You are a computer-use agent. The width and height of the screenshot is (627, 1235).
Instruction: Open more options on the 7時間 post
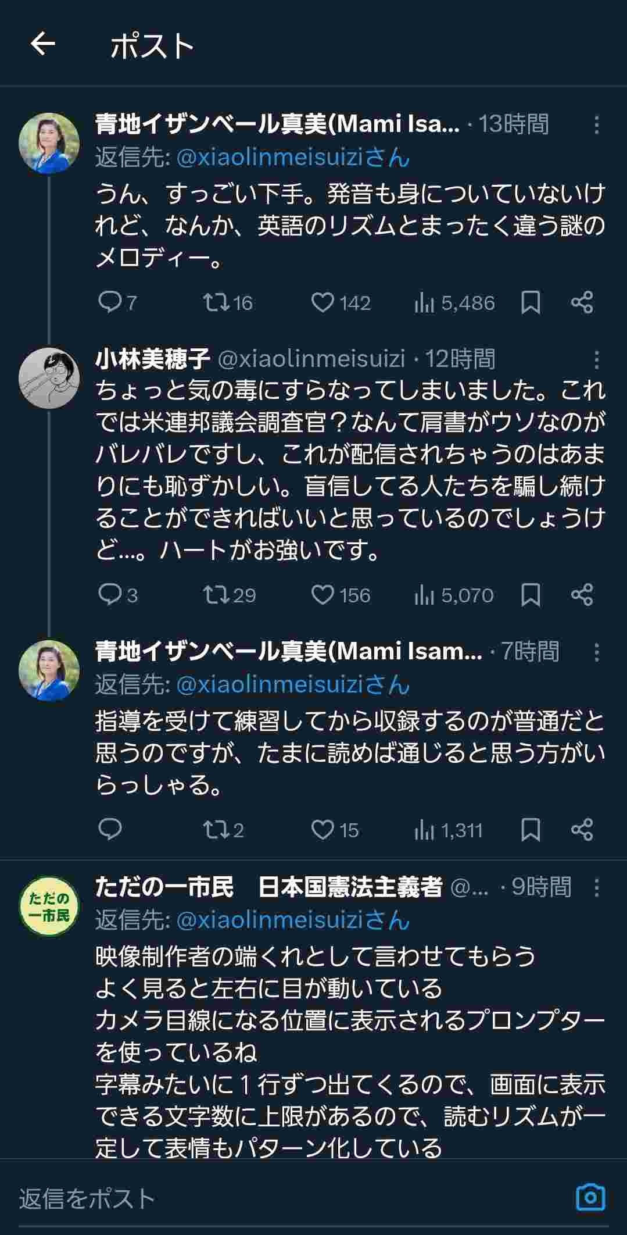tap(597, 652)
